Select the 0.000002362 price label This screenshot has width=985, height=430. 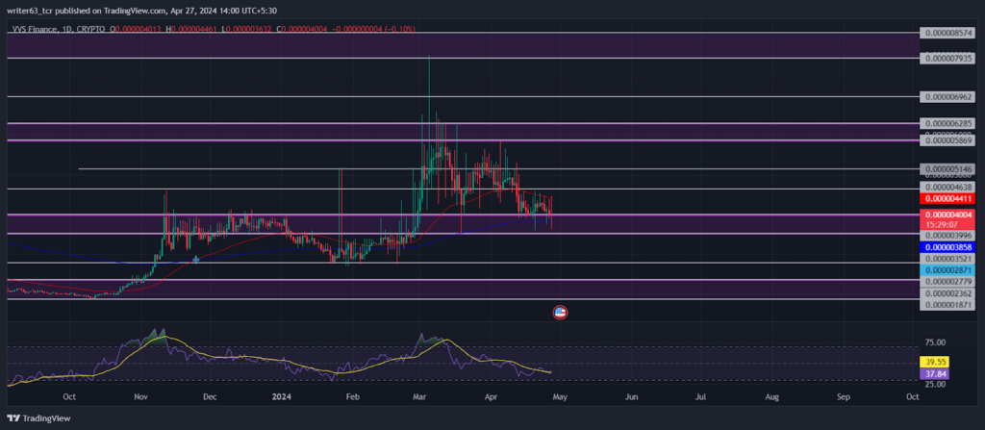click(x=947, y=293)
